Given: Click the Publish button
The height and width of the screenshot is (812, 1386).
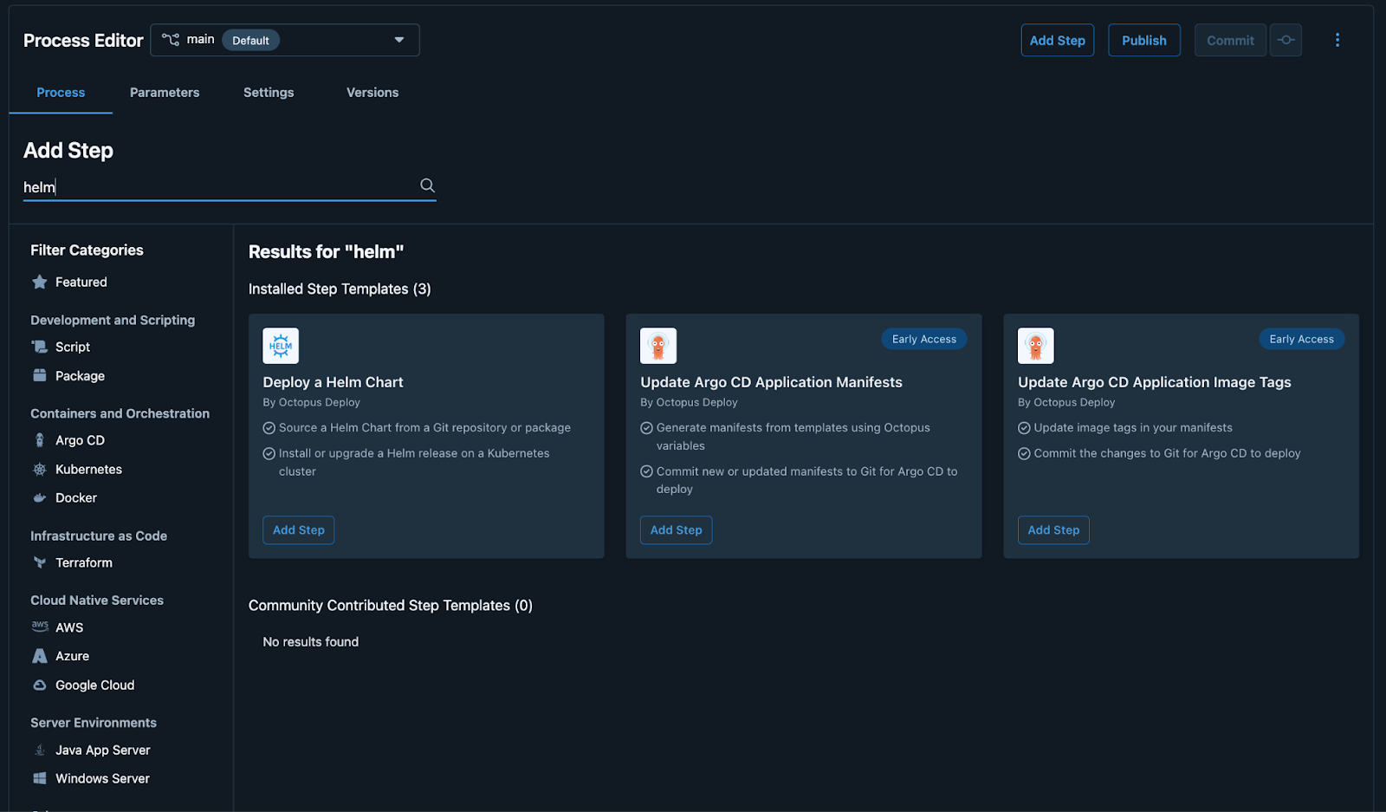Looking at the screenshot, I should point(1144,40).
